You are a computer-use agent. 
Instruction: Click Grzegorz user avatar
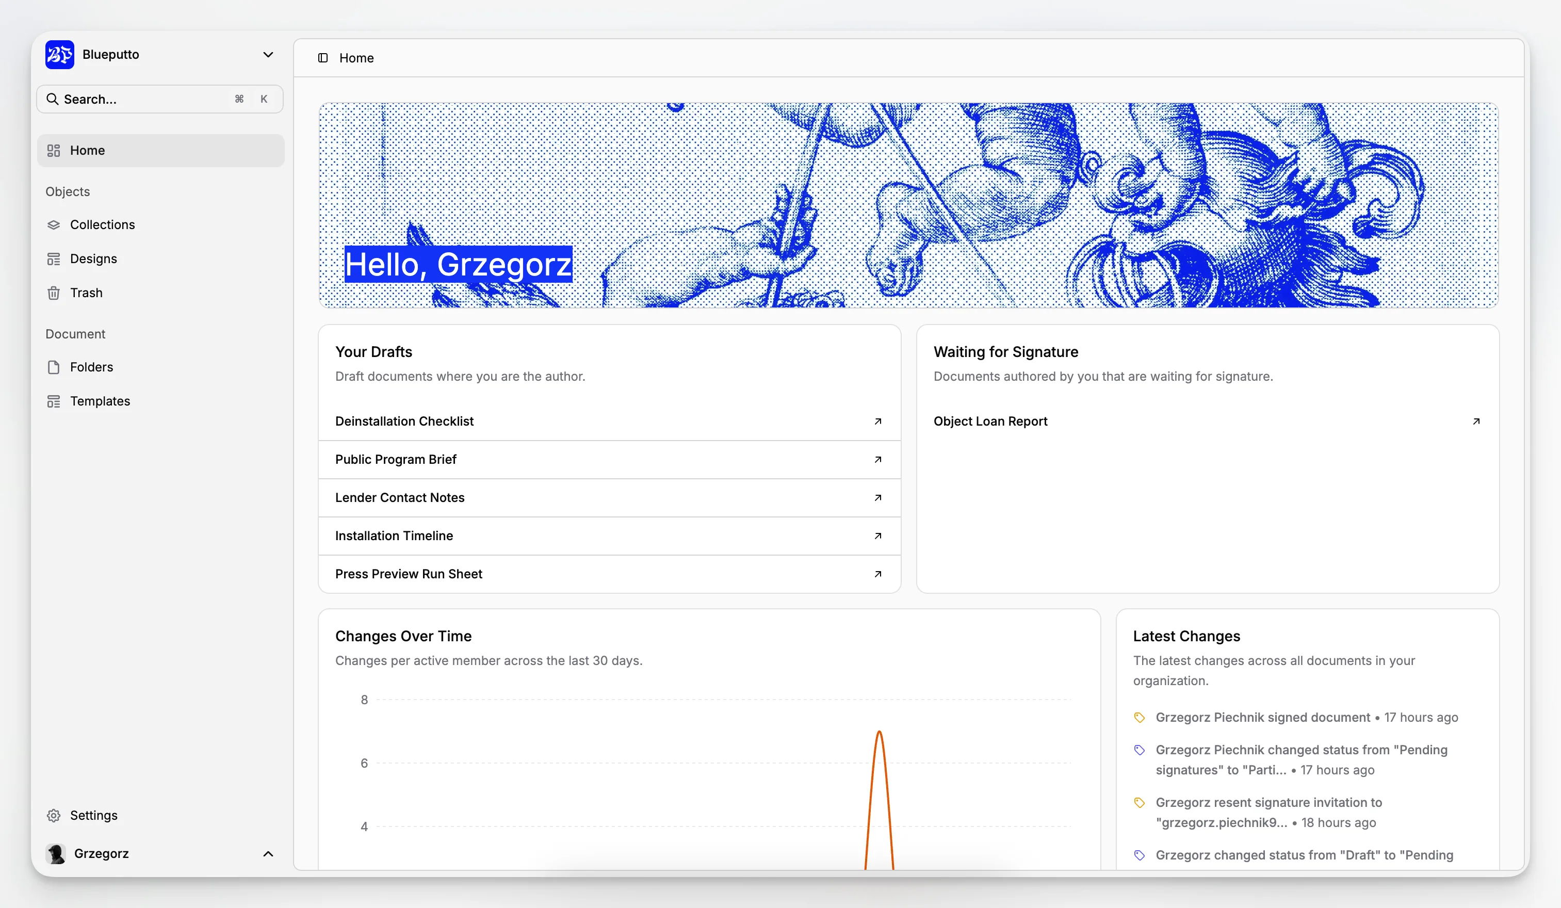[x=56, y=853]
